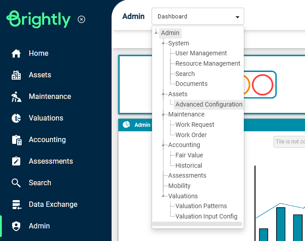
Task: Click the red circle status indicator
Action: (x=262, y=85)
